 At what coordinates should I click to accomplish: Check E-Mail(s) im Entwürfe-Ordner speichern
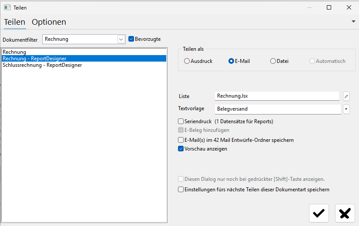click(181, 140)
